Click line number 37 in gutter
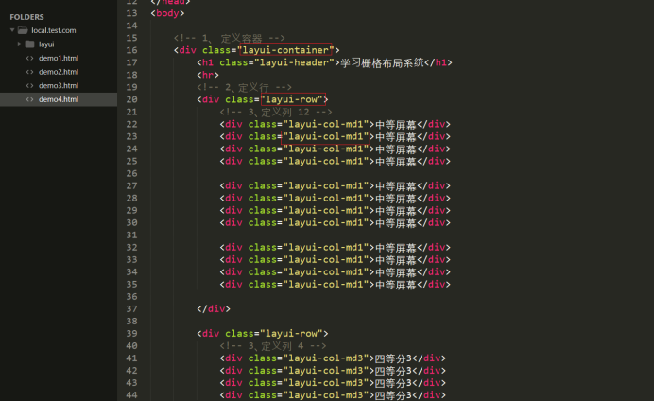The image size is (654, 402). (x=131, y=309)
